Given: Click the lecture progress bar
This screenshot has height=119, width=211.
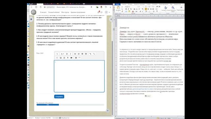Looking at the screenshot, I should click(70, 105).
